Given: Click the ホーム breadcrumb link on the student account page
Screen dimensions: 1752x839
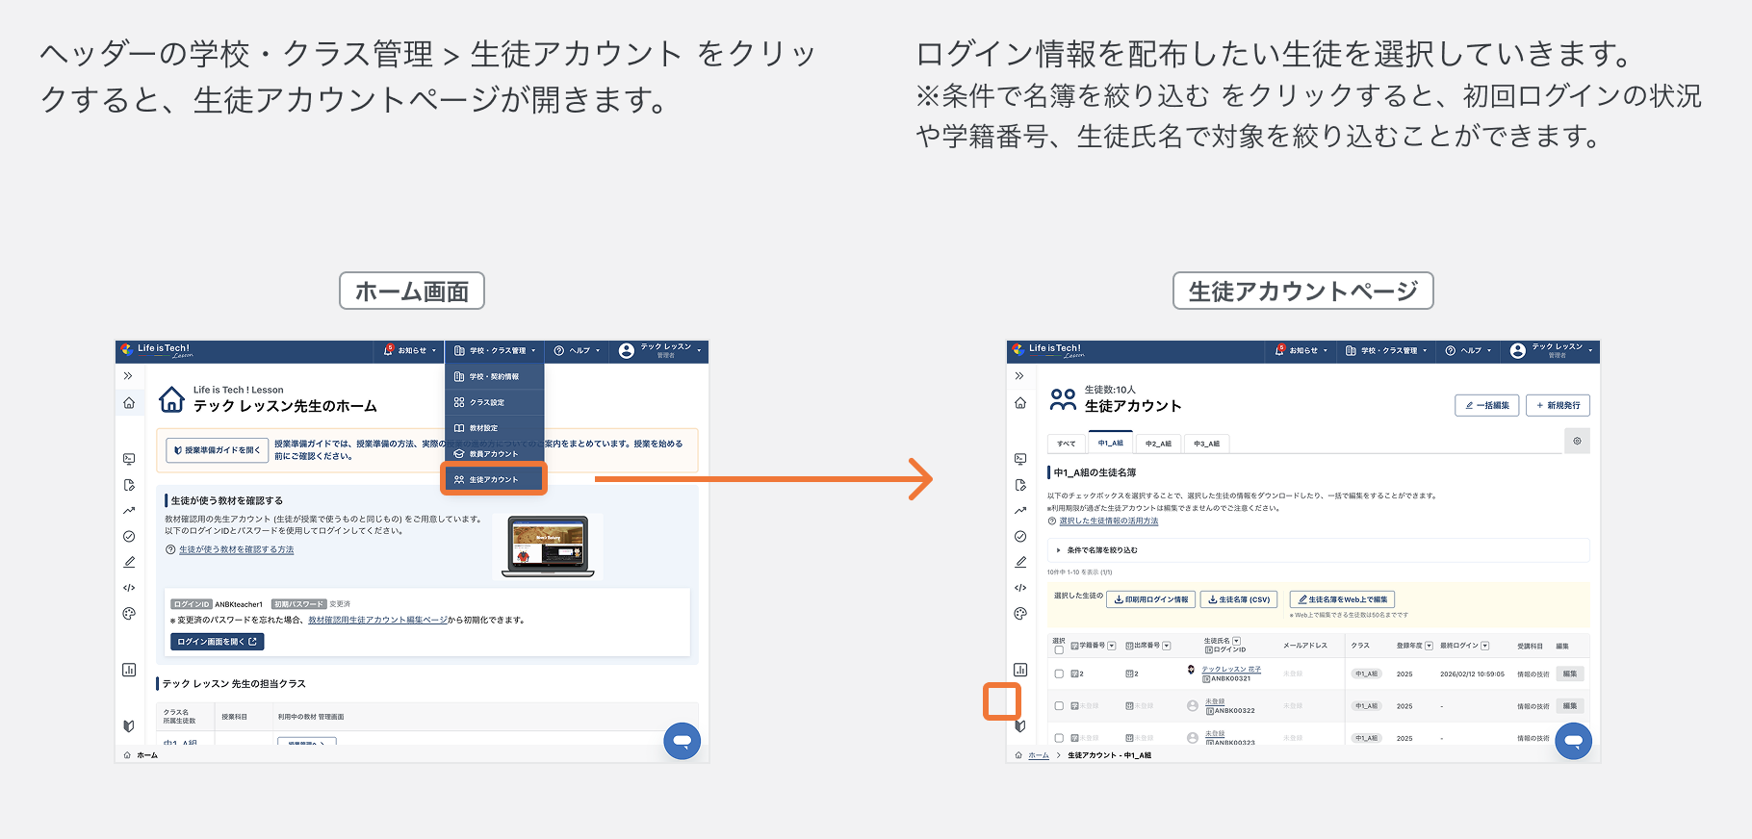Looking at the screenshot, I should pyautogui.click(x=1039, y=755).
